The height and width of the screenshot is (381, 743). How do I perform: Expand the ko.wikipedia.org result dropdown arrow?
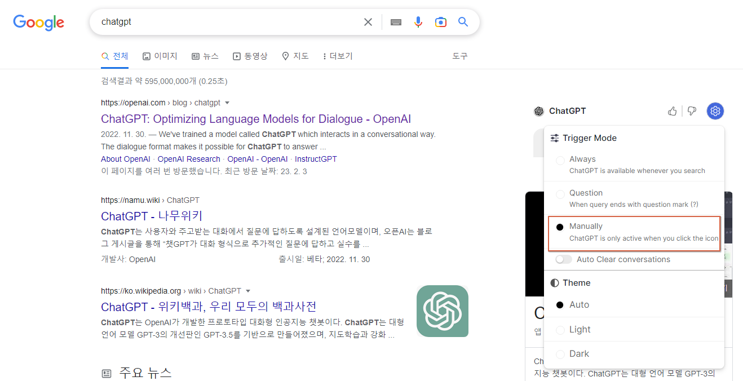click(247, 291)
